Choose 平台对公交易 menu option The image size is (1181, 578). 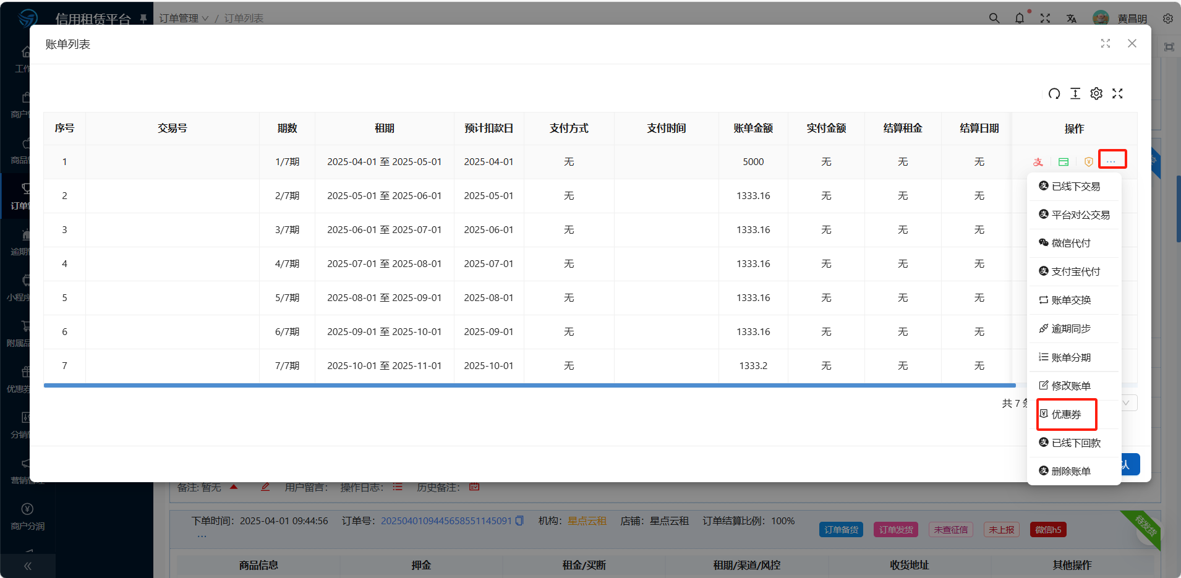[1075, 215]
